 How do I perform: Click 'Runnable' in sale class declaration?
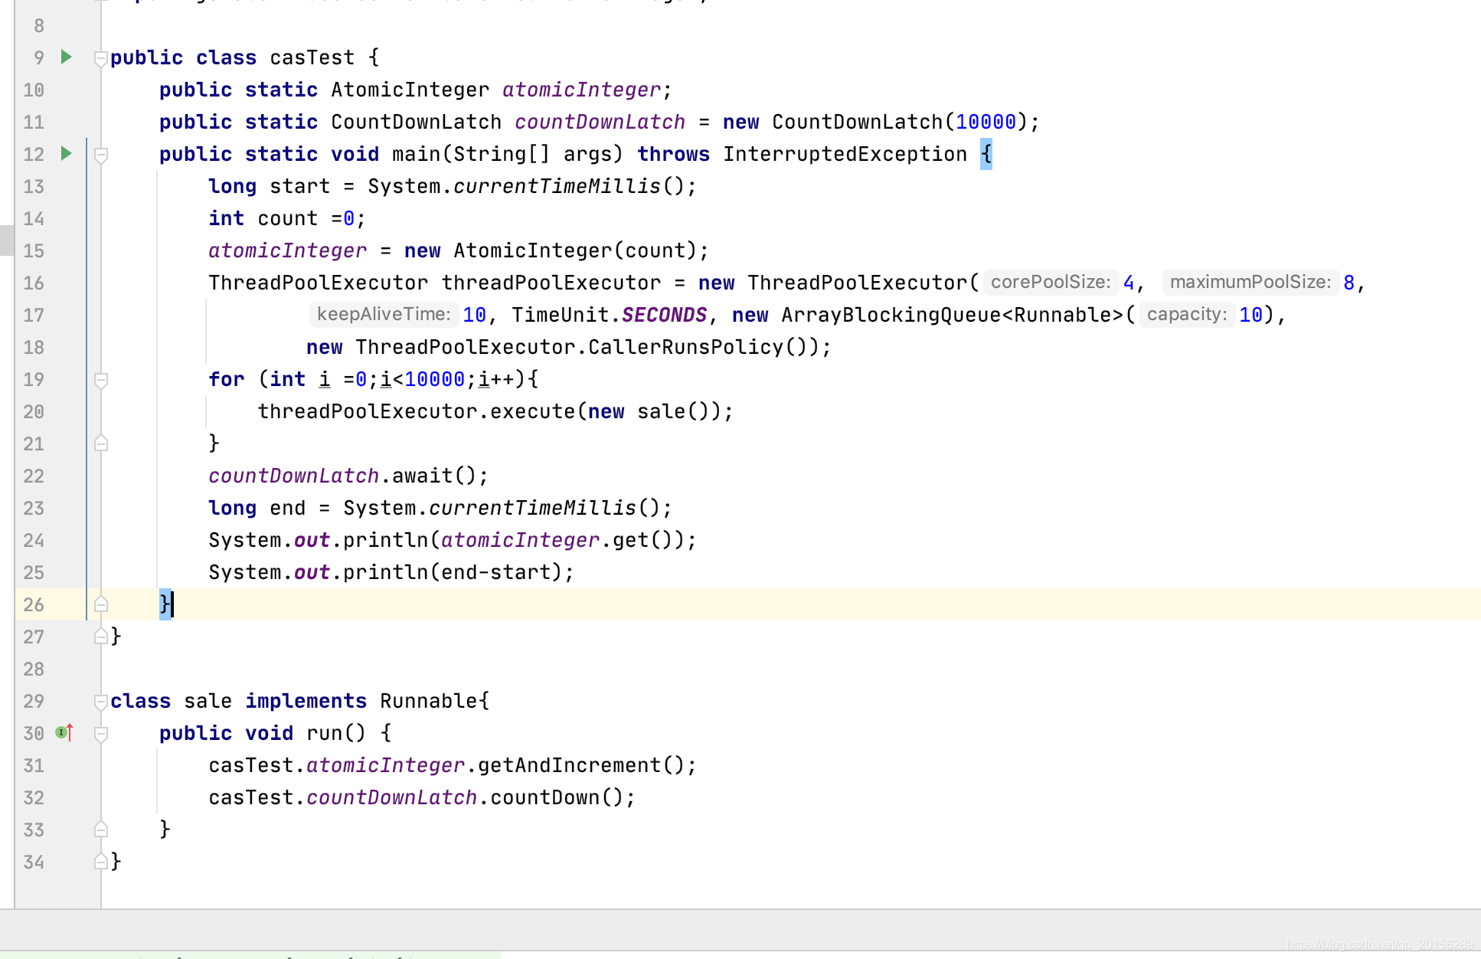click(x=429, y=701)
